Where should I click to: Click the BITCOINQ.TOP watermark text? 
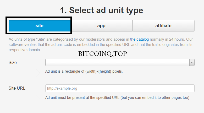(102, 54)
